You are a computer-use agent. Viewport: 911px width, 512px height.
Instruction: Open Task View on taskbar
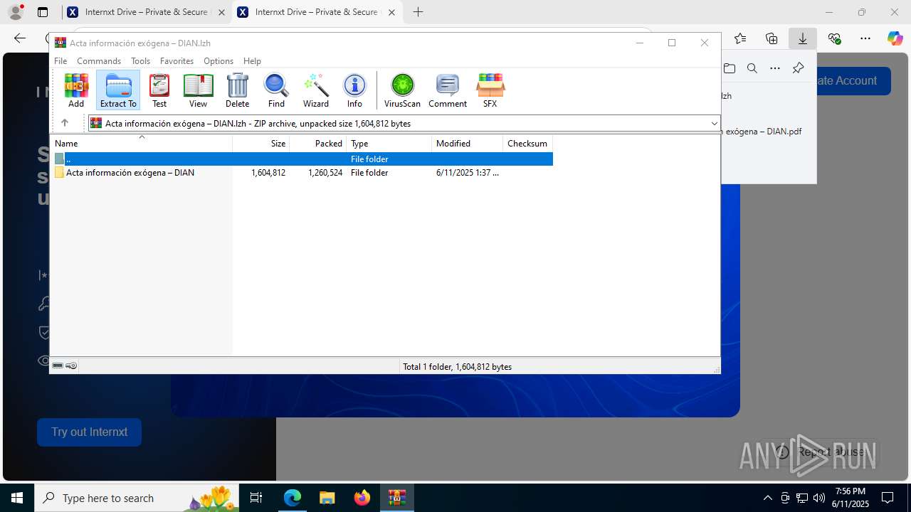click(257, 498)
